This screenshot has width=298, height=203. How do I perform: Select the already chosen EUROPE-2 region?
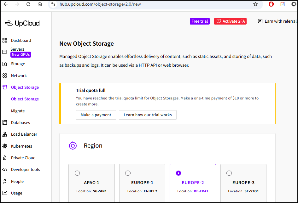coord(178,173)
